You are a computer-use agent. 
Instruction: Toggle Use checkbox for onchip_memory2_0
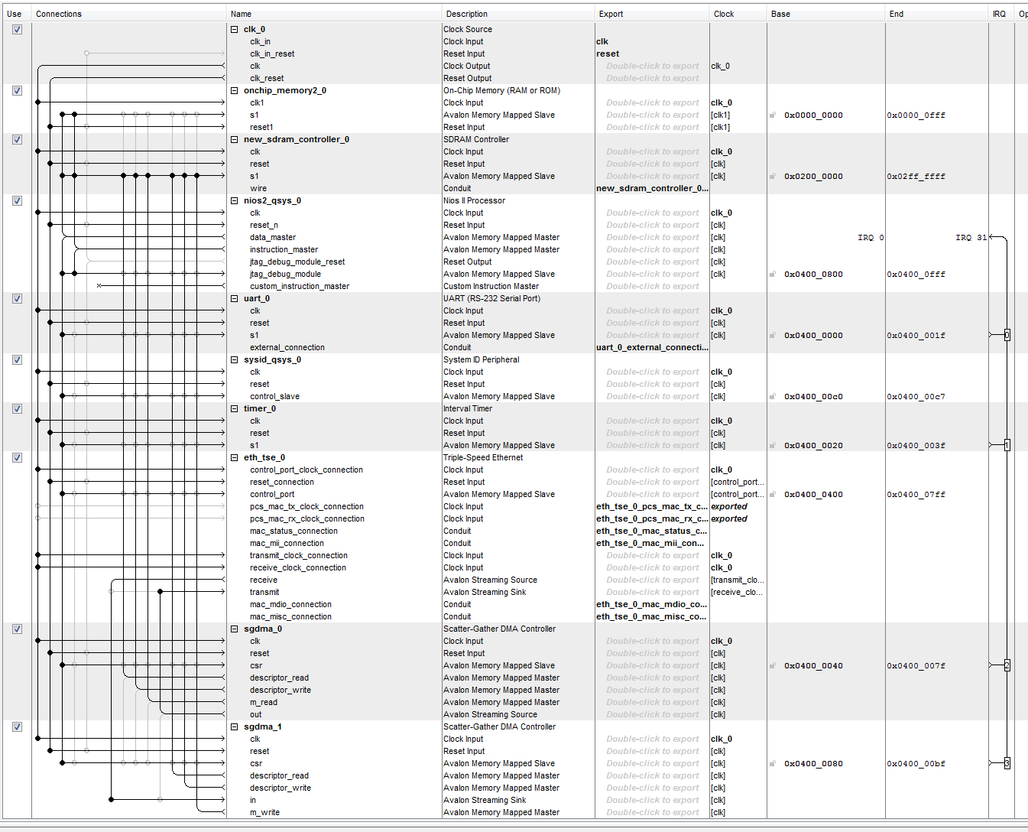point(17,90)
